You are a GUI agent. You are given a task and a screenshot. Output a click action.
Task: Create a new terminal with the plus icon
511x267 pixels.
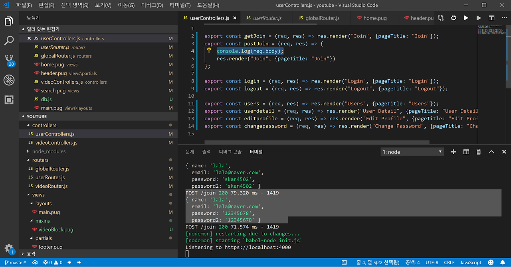pos(453,152)
